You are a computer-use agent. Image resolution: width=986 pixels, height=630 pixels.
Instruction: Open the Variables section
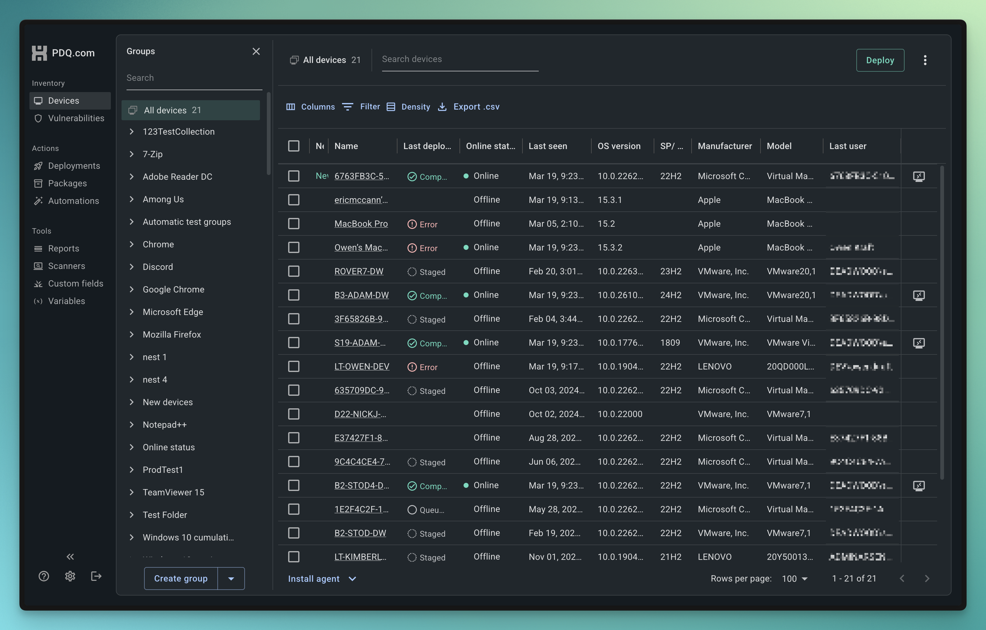pos(70,301)
